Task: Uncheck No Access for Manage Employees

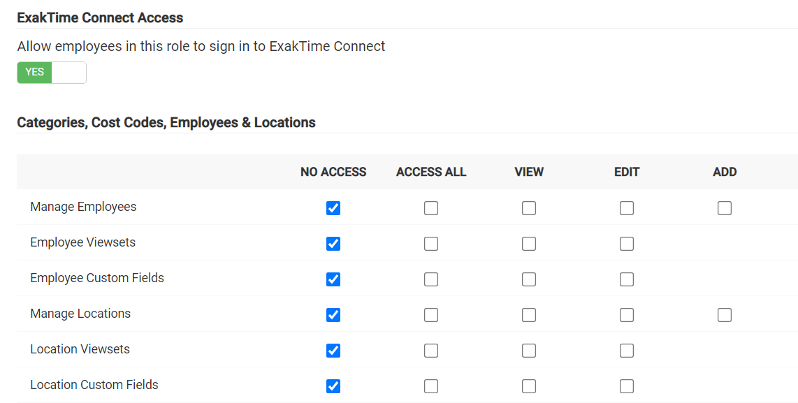Action: (x=333, y=208)
